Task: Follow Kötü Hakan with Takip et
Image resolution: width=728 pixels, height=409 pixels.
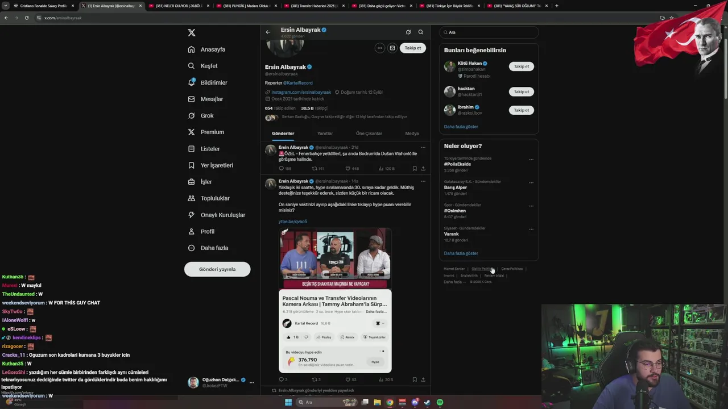Action: pos(522,66)
